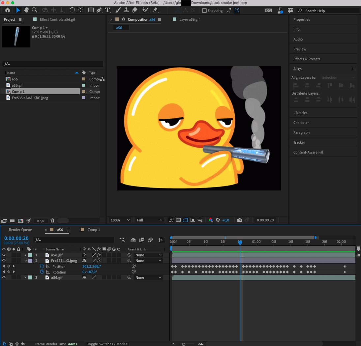Image resolution: width=361 pixels, height=346 pixels.
Task: Expand layer 3 a56.gif properties
Action: tap(25, 278)
